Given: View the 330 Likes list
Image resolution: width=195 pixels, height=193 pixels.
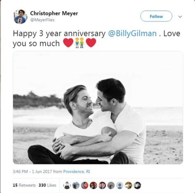Looking at the screenshot, I should point(47,185).
